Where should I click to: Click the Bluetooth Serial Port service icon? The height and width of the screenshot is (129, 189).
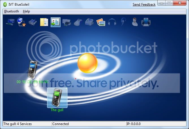click(x=33, y=22)
